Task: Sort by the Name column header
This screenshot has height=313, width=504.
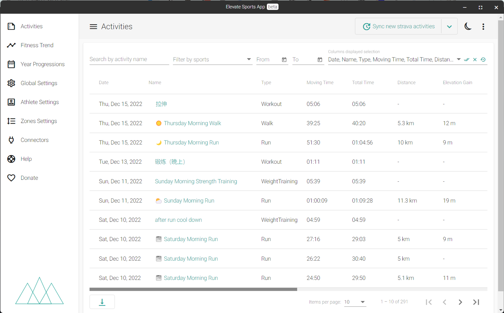Action: pyautogui.click(x=155, y=83)
